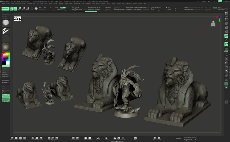230x142 pixels.
Task: Click the Close Holes button
Action: (x=5, y=76)
